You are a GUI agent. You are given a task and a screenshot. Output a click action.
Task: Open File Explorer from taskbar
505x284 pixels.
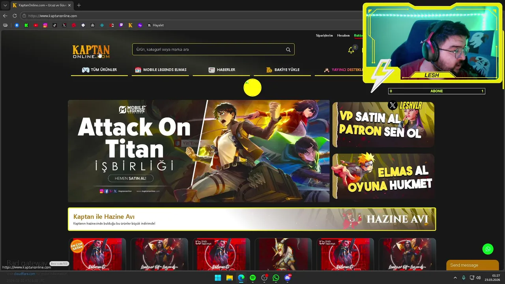click(x=230, y=278)
